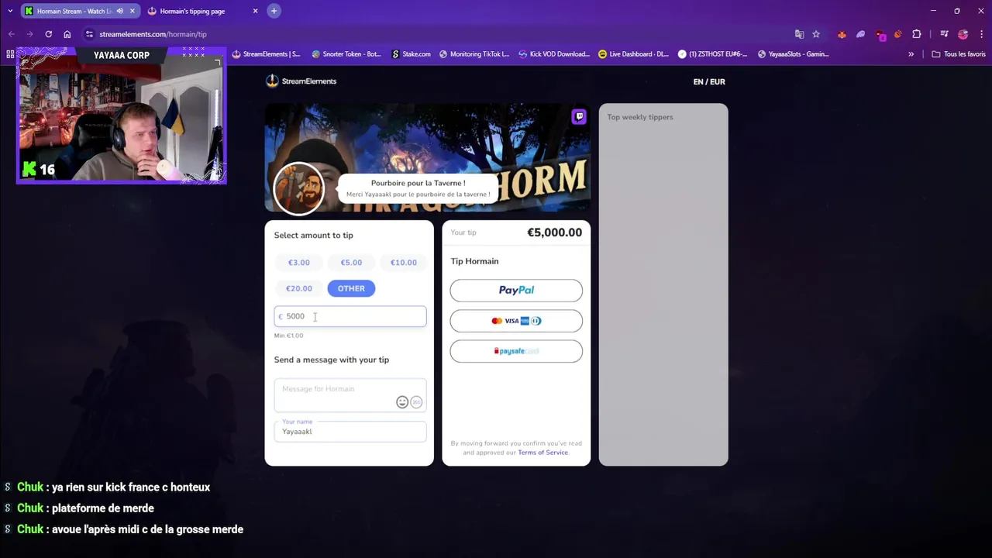Open the EN / EUR language currency selector
This screenshot has width=992, height=558.
[709, 81]
